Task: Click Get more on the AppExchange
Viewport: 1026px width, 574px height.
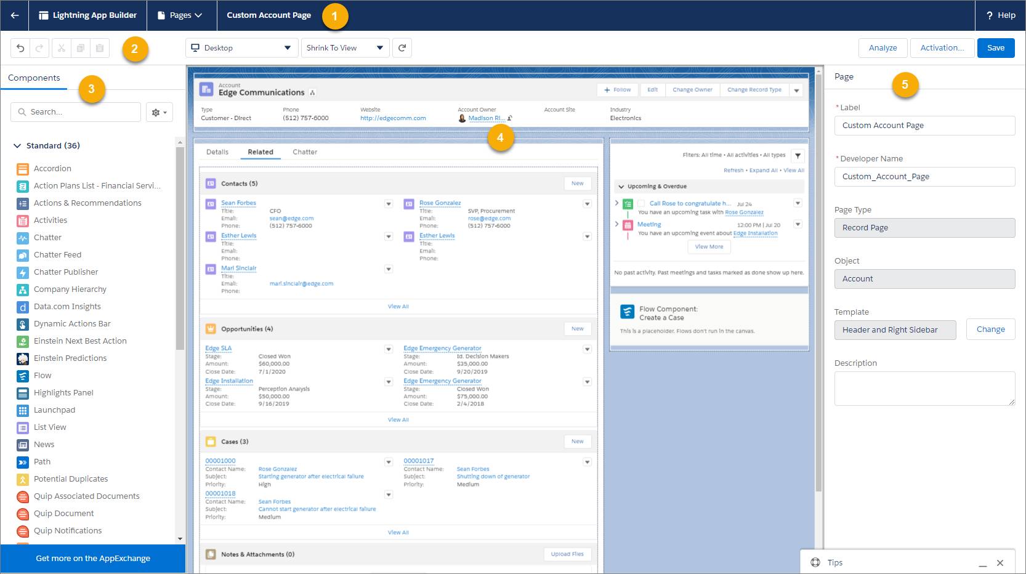Action: pos(93,559)
